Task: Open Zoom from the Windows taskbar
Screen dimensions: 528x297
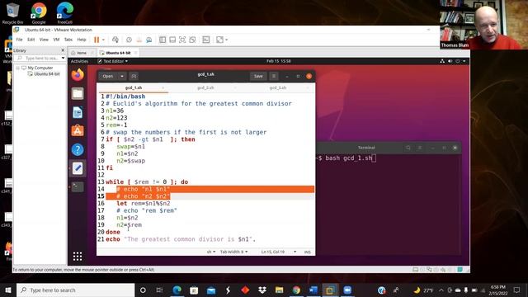Action: click(347, 290)
